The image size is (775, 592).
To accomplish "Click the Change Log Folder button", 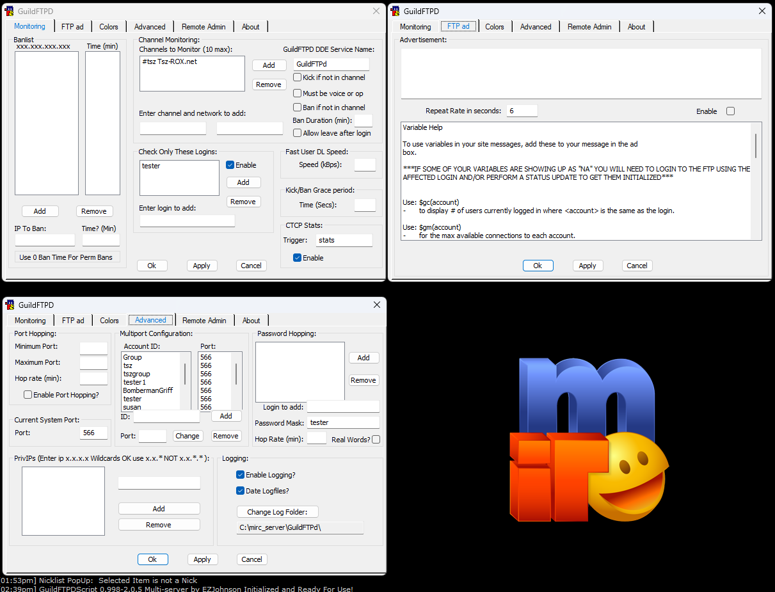I will point(278,512).
